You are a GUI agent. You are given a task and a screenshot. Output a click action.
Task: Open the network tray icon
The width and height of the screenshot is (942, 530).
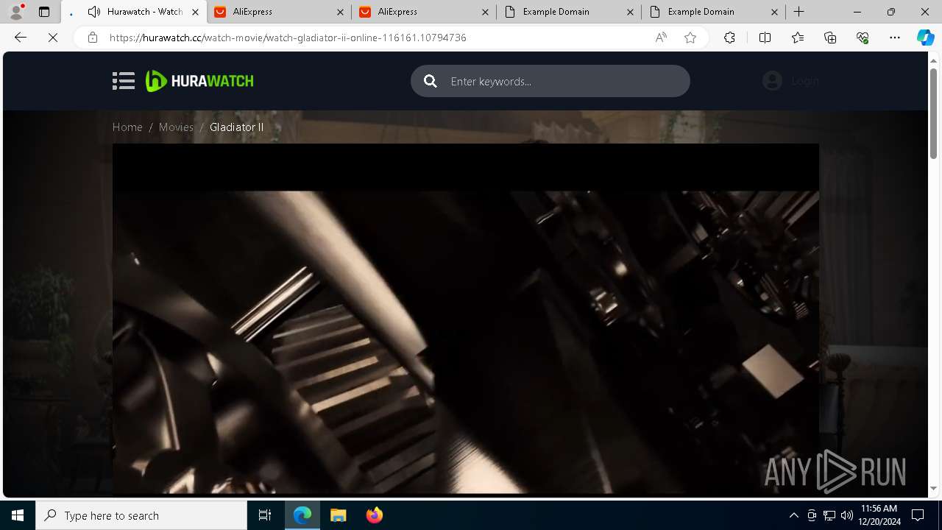[x=829, y=515]
